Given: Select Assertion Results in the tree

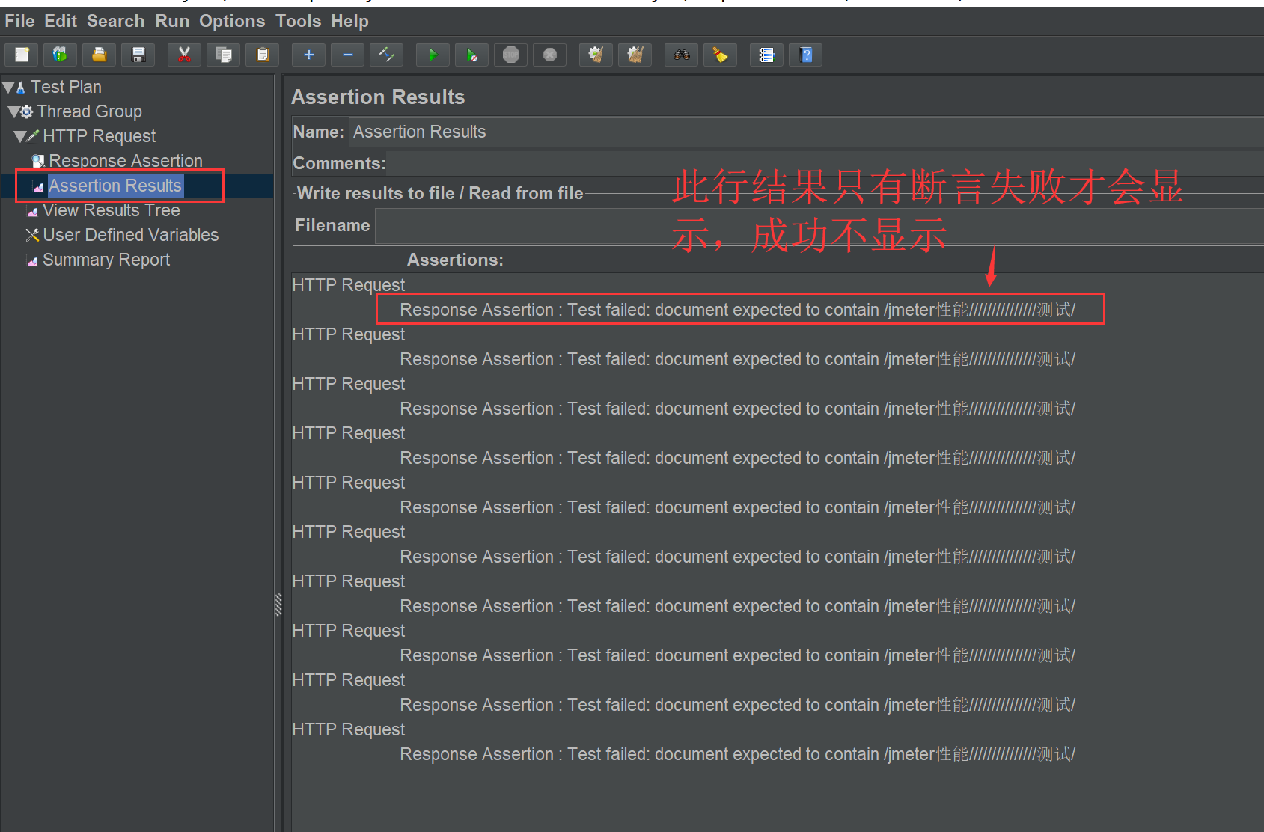Looking at the screenshot, I should tap(115, 186).
